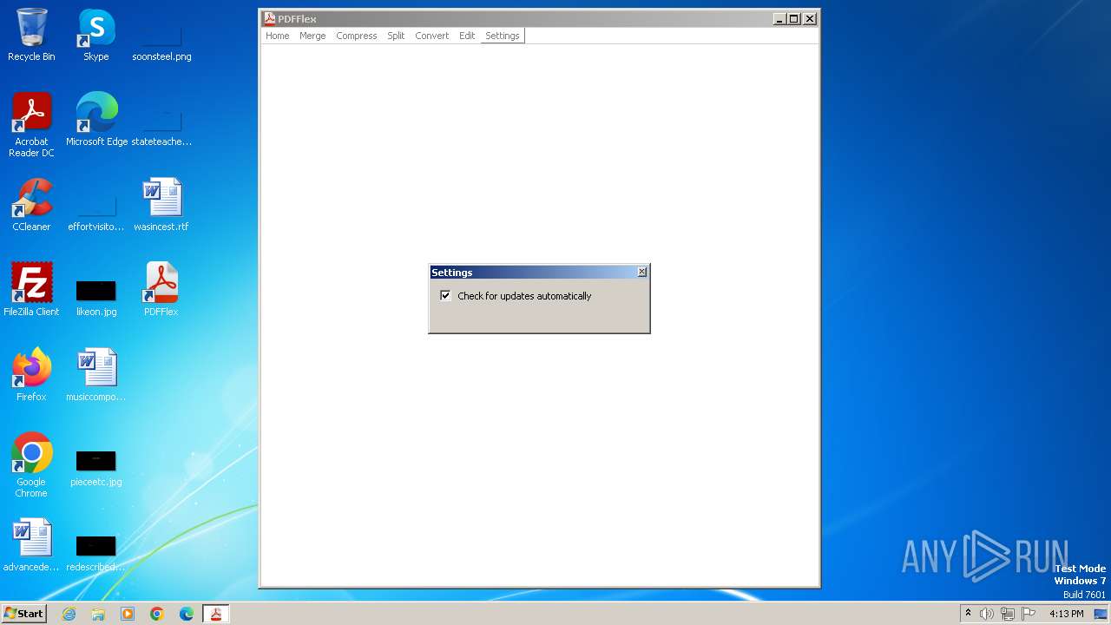1111x625 pixels.
Task: Click the PDFFlex taskbar button
Action: pyautogui.click(x=215, y=614)
